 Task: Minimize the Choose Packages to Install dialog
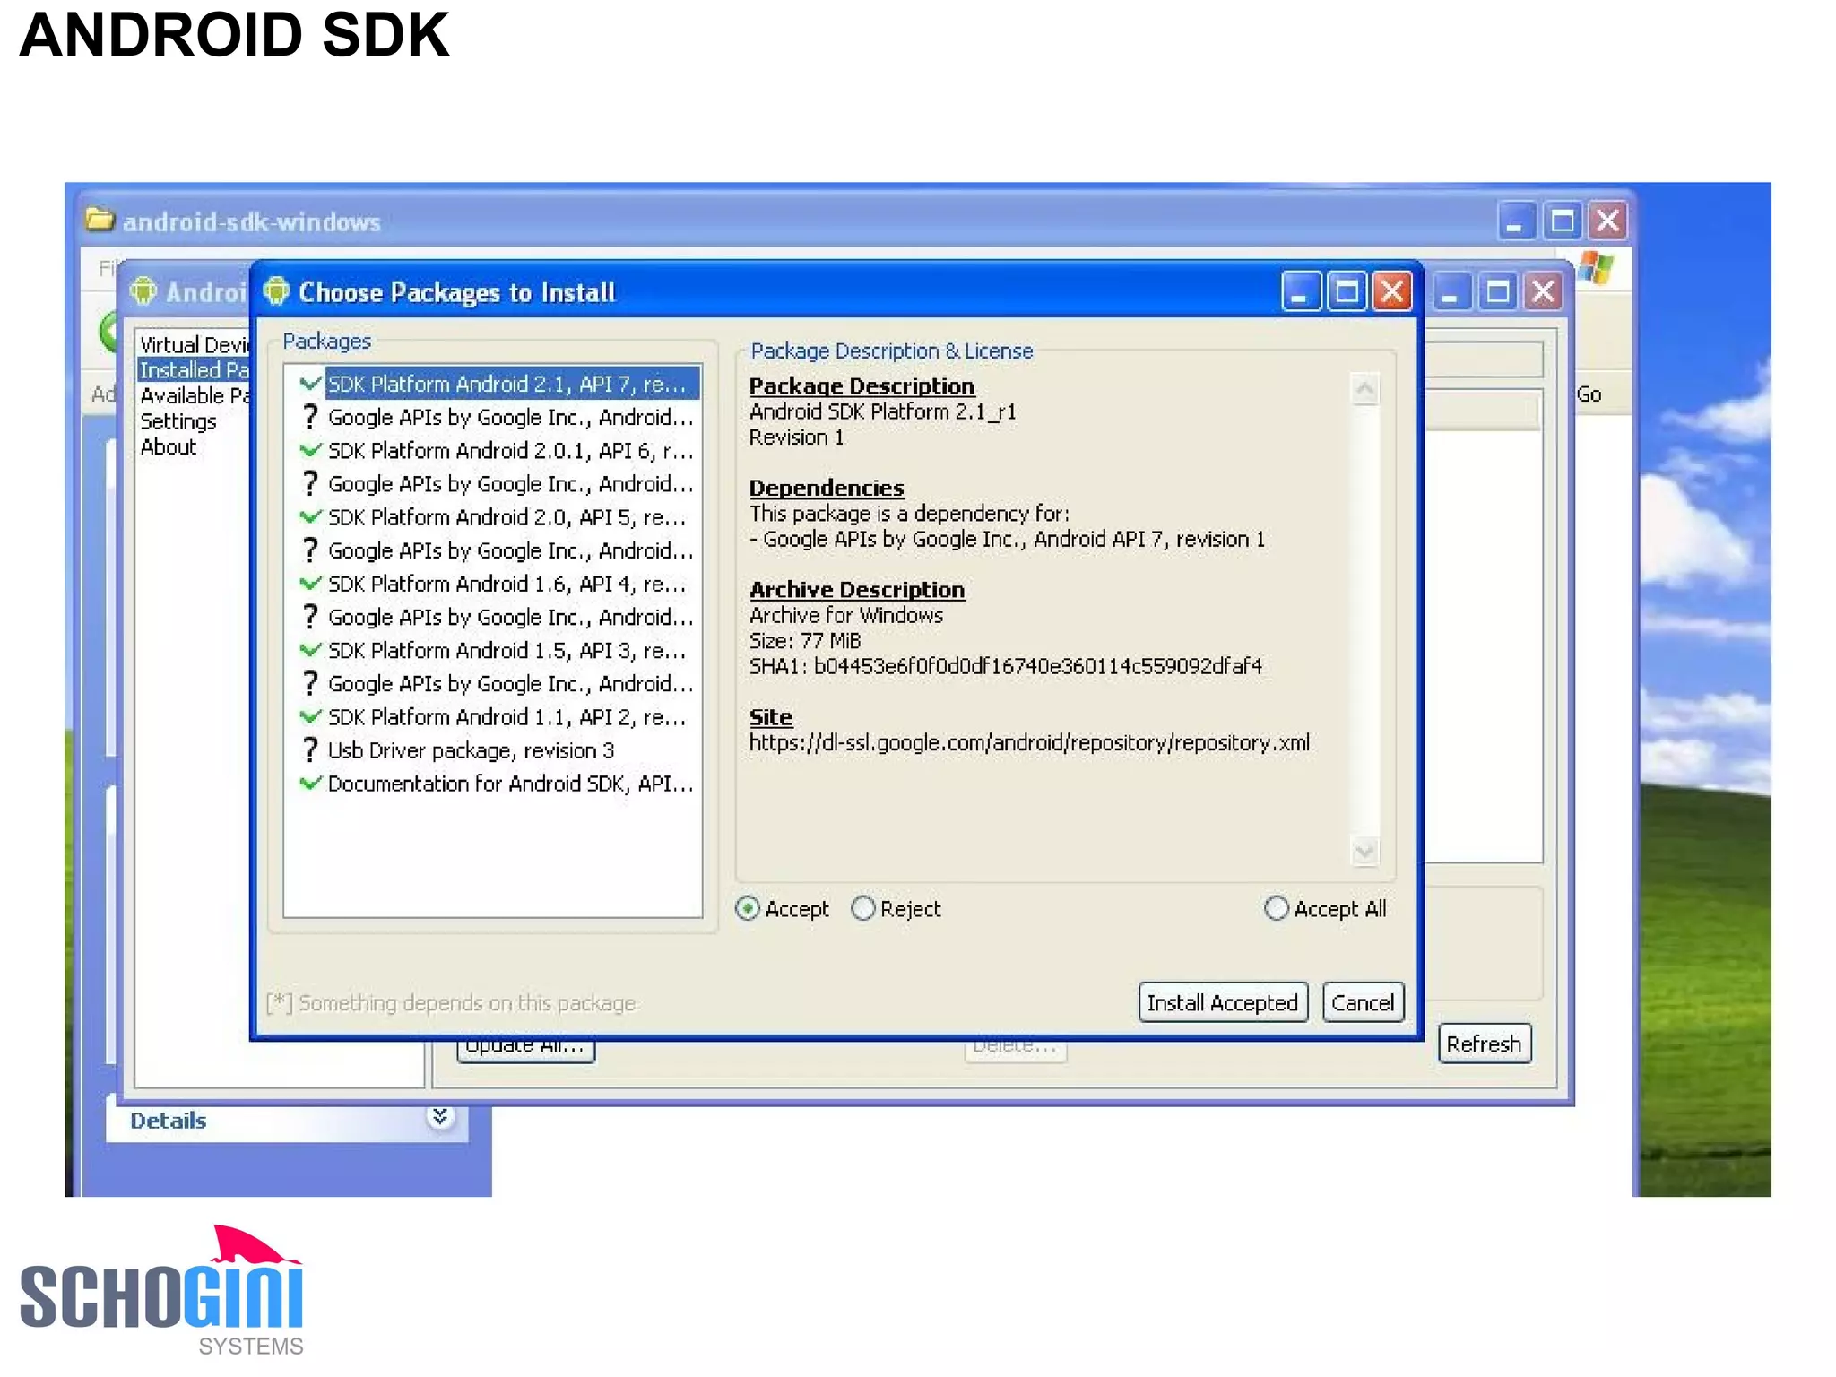pos(1301,291)
